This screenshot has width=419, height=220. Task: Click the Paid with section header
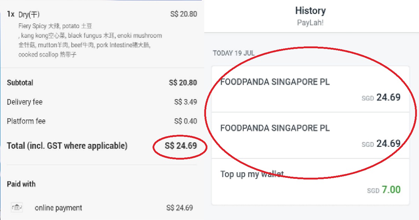coord(21,184)
